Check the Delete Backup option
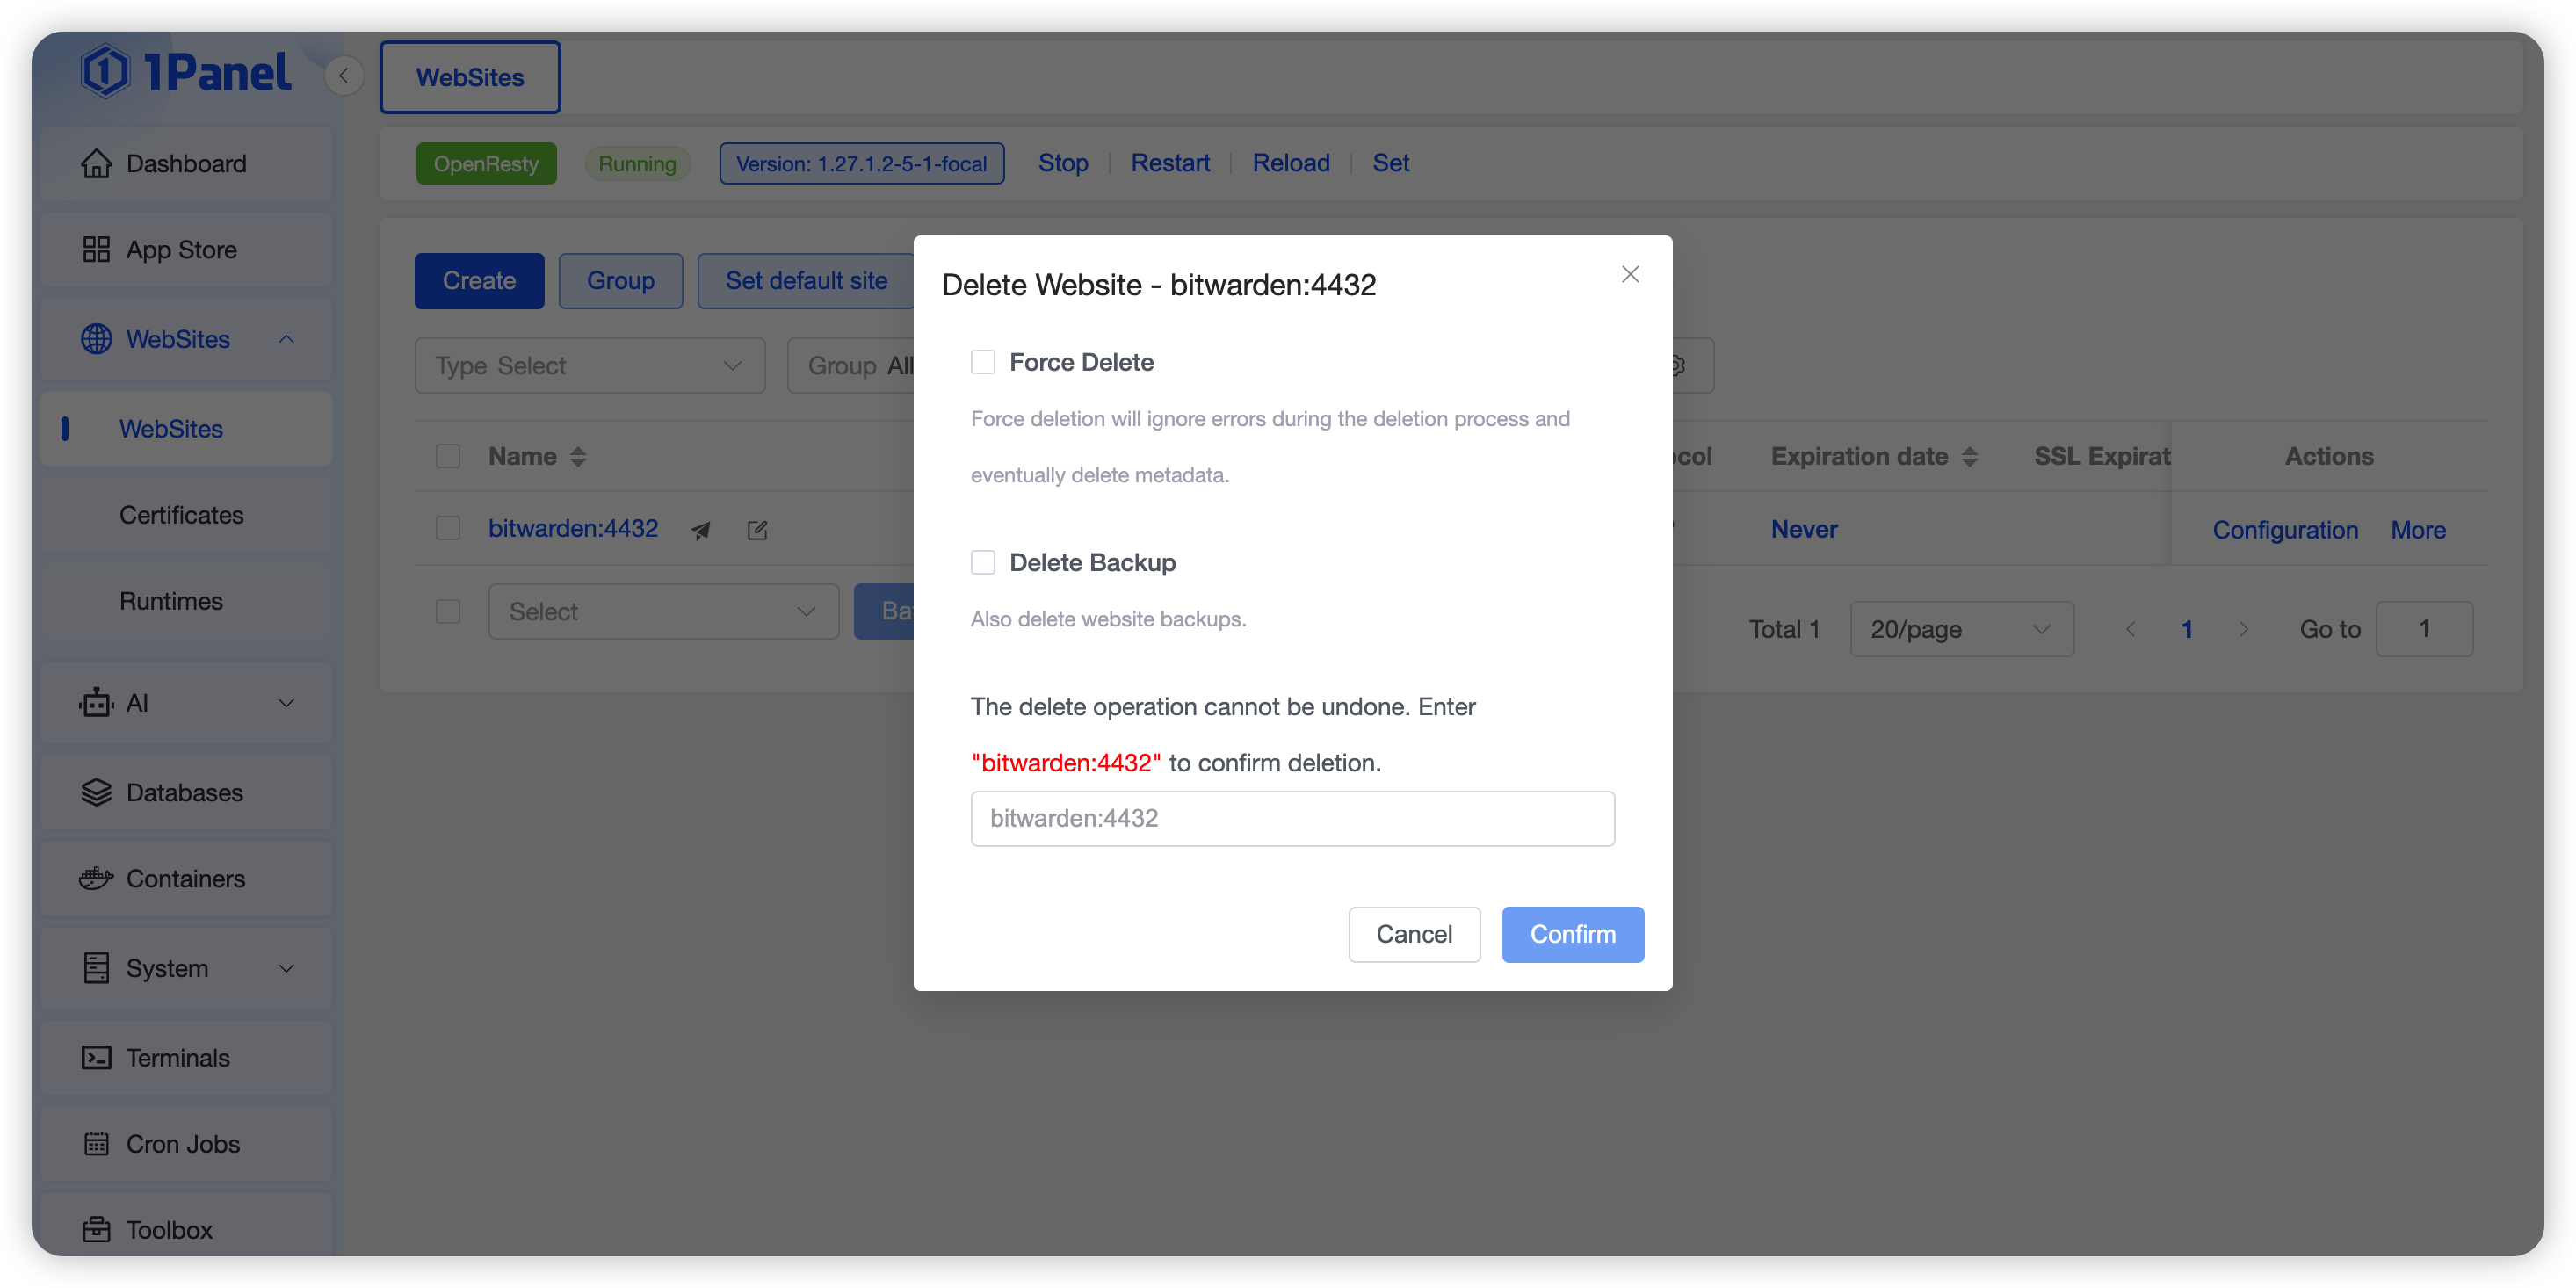The image size is (2576, 1288). (x=983, y=562)
